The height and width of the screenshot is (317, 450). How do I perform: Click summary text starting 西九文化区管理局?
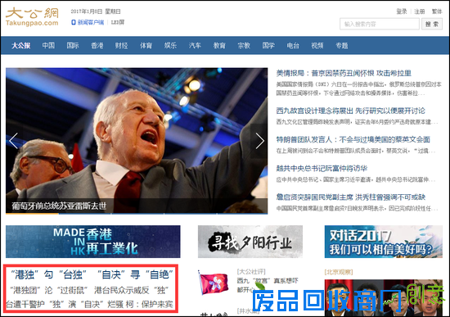(357, 122)
